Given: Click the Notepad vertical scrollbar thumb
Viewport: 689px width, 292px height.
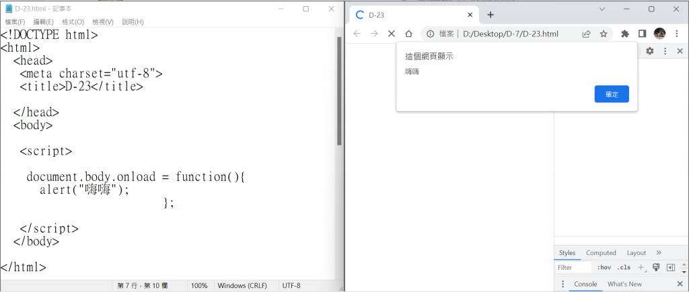Looking at the screenshot, I should point(339,90).
